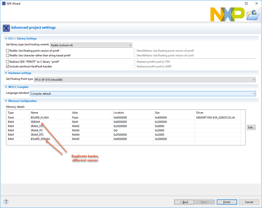Enable Redlib character rather than string printf

click(x=8, y=55)
